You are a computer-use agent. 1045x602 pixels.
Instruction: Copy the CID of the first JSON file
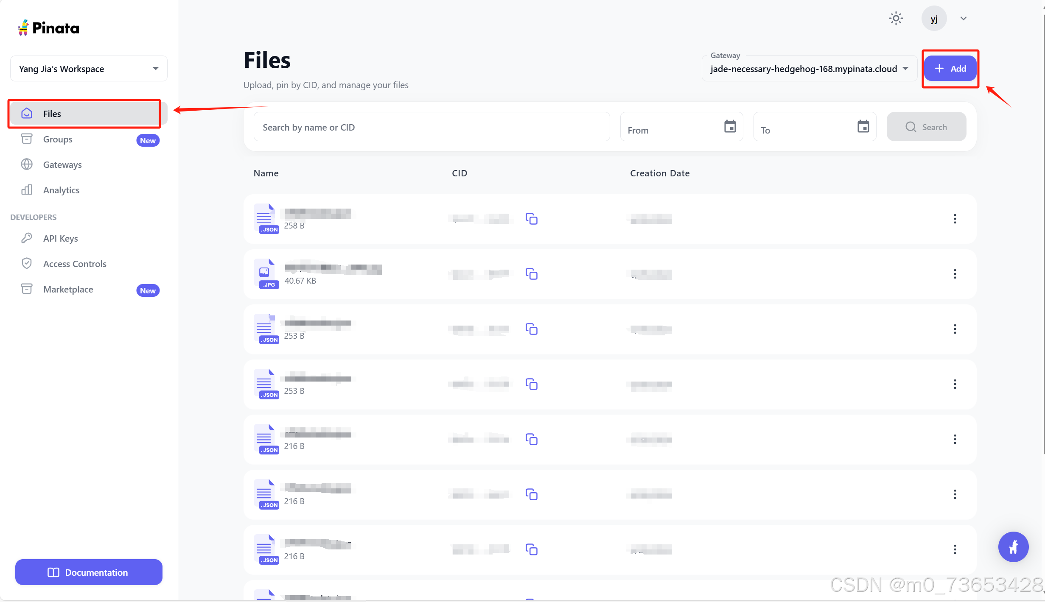(532, 219)
